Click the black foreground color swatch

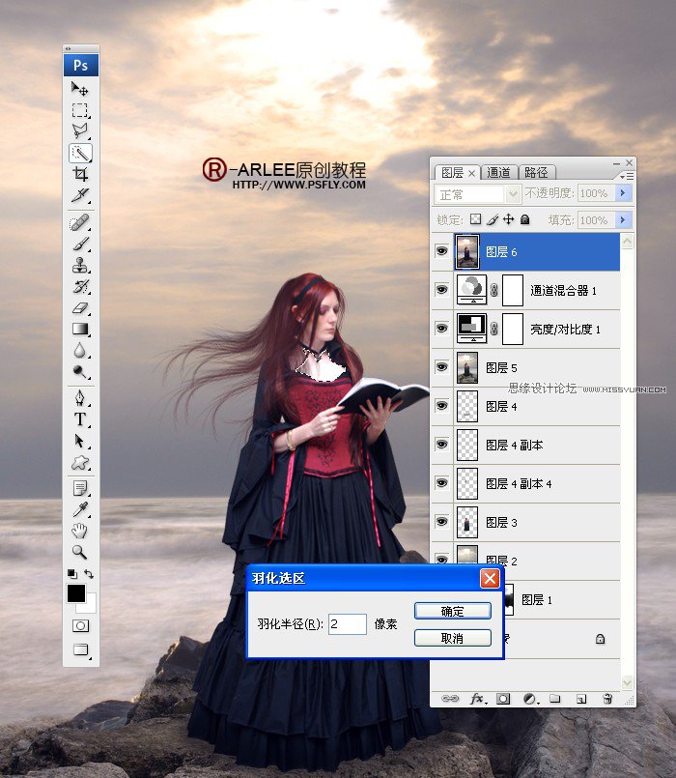pyautogui.click(x=76, y=593)
